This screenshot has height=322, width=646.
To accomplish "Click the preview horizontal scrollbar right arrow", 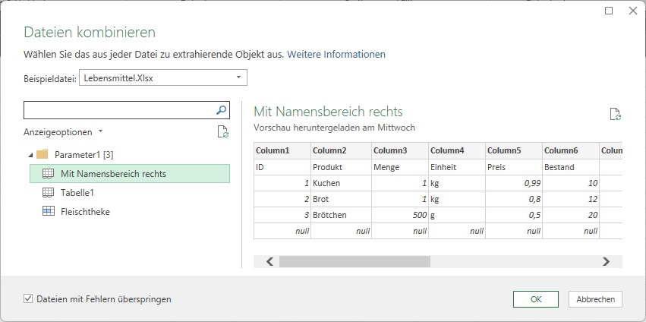I will (606, 261).
